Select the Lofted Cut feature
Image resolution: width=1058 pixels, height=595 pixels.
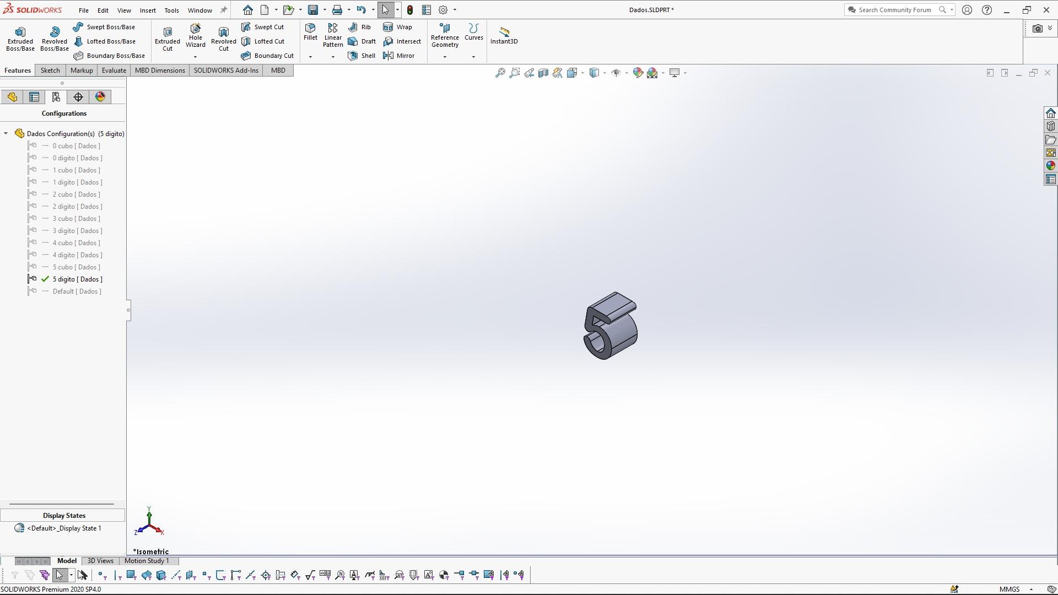tap(263, 41)
